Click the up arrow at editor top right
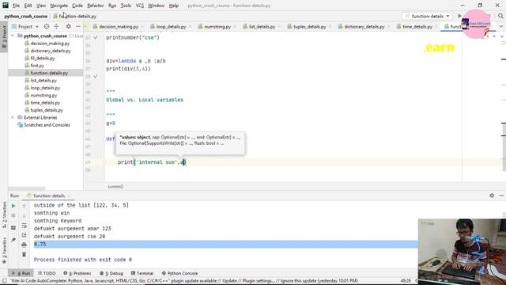 pyautogui.click(x=494, y=36)
